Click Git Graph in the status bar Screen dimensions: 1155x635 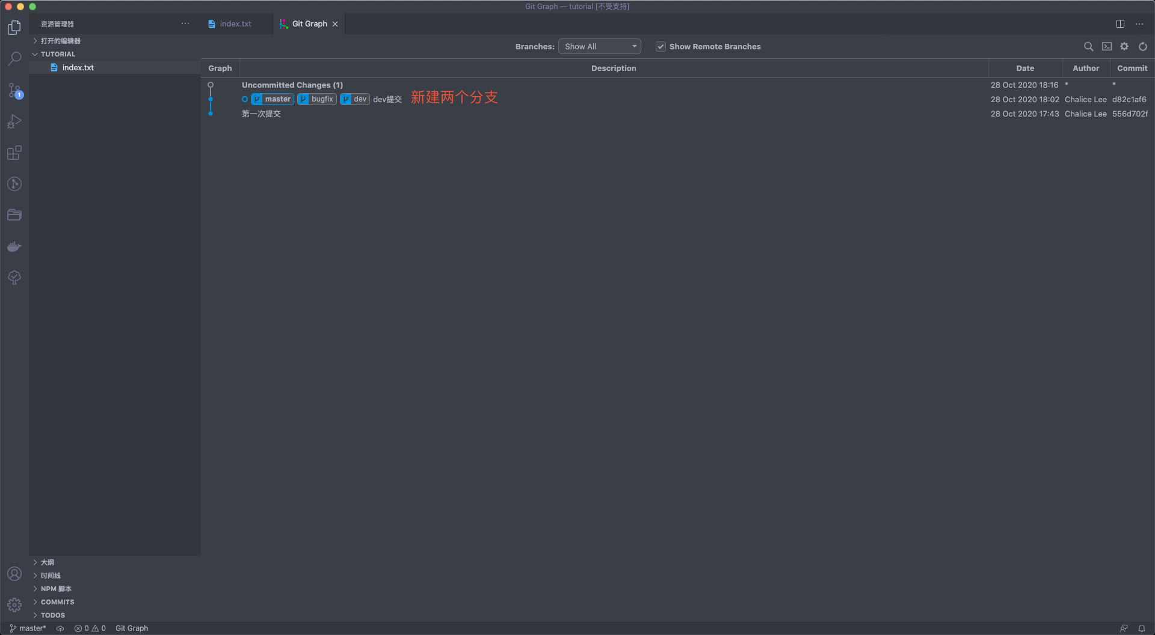(132, 628)
